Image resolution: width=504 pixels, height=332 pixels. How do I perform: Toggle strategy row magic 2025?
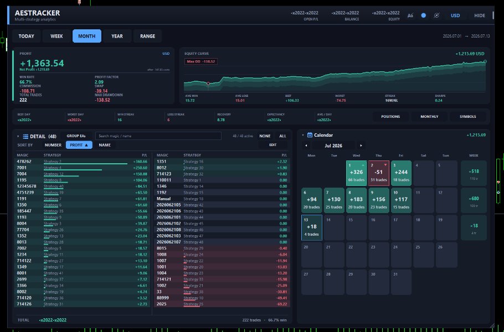tap(222, 304)
